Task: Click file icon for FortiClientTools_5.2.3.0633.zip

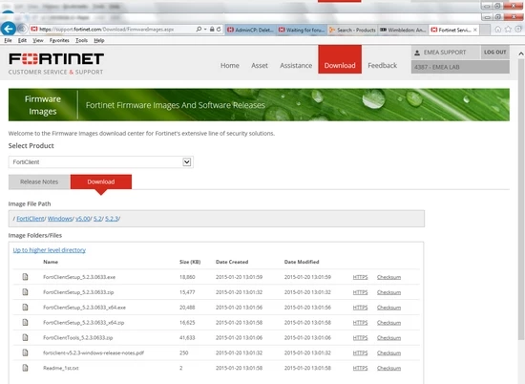Action: pyautogui.click(x=25, y=337)
